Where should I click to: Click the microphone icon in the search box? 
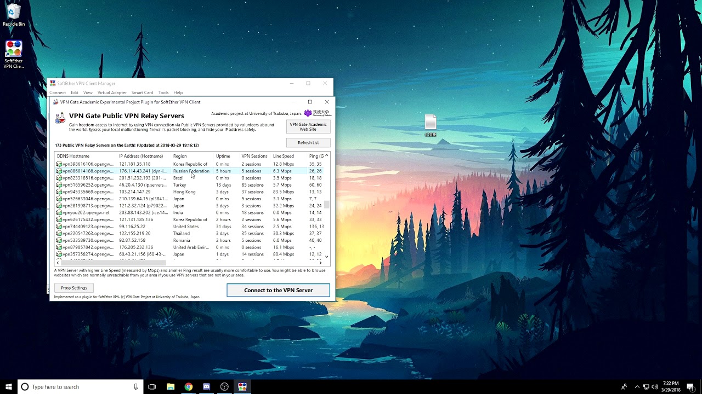point(135,387)
